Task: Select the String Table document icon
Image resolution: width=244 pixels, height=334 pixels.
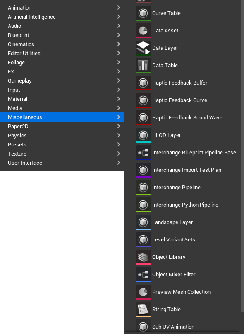Action: (143, 310)
